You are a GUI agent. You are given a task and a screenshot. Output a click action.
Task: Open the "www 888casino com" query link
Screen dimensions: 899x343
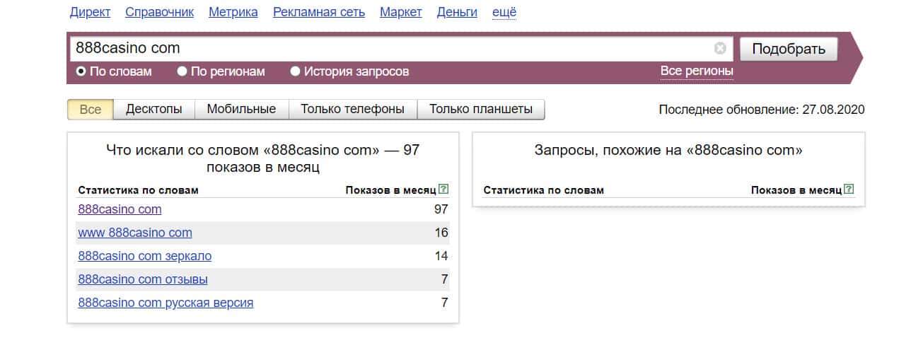[134, 233]
